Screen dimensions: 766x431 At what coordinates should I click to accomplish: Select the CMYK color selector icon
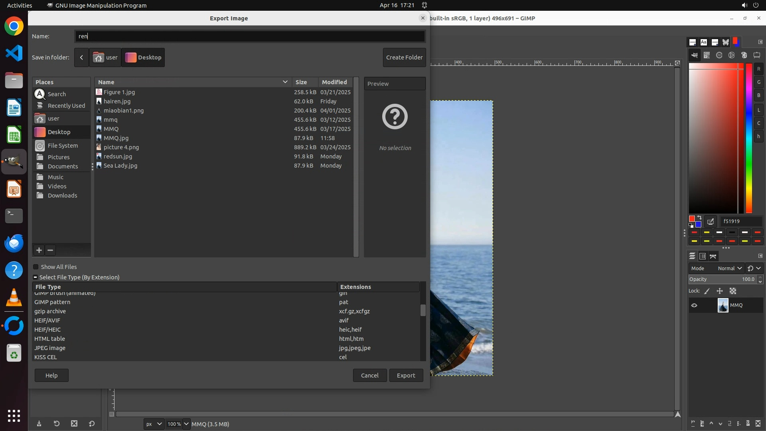click(x=707, y=55)
